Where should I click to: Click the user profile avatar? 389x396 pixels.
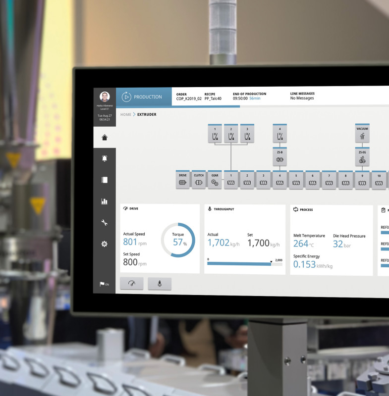pos(105,97)
